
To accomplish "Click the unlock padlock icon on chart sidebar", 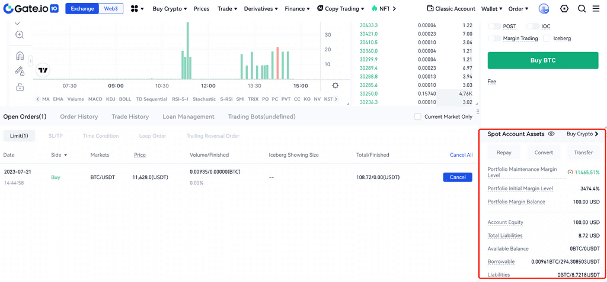I will [20, 87].
